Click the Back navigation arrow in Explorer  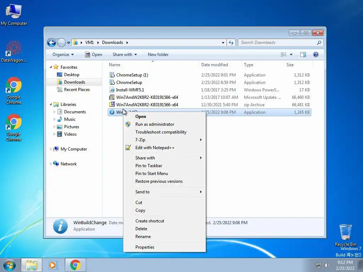(51, 42)
